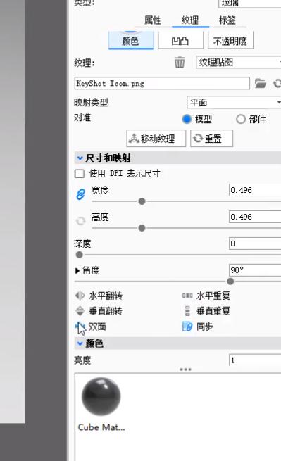Switch to the 属性 tab
This screenshot has height=461, width=281.
(153, 20)
